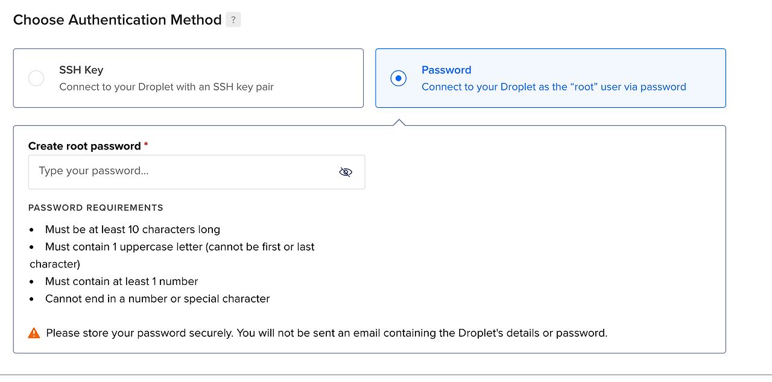The width and height of the screenshot is (772, 382).
Task: Toggle password visibility eye icon
Action: click(x=345, y=172)
